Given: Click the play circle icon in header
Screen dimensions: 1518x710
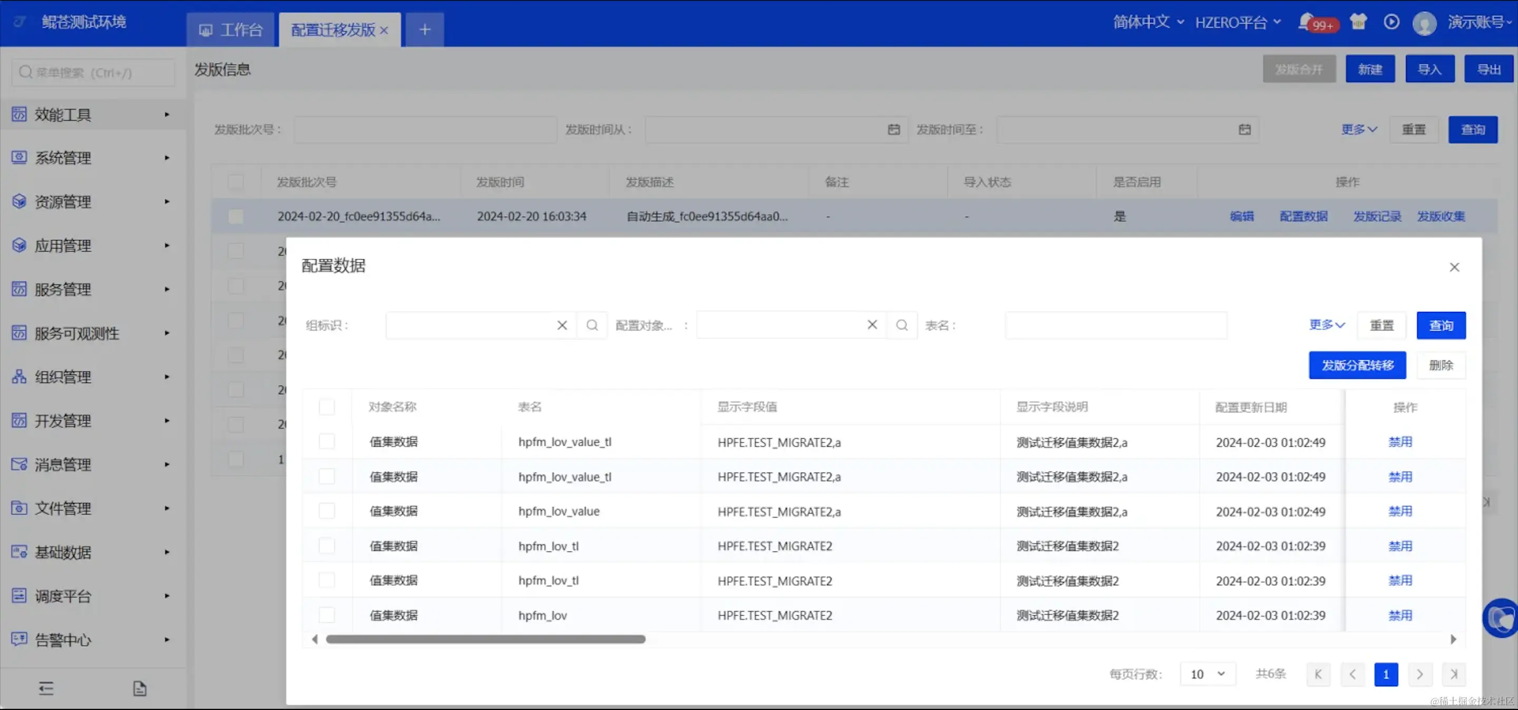Looking at the screenshot, I should pyautogui.click(x=1391, y=22).
